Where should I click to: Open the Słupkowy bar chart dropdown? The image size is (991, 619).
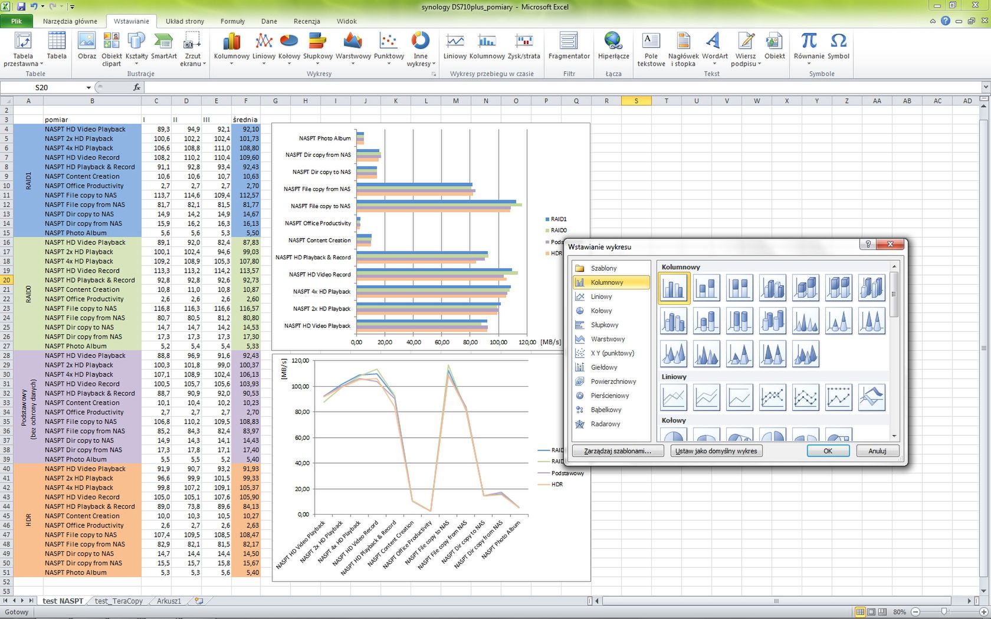pos(318,50)
